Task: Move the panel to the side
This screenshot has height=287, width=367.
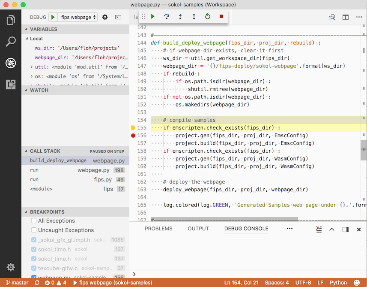Action: coord(346,230)
